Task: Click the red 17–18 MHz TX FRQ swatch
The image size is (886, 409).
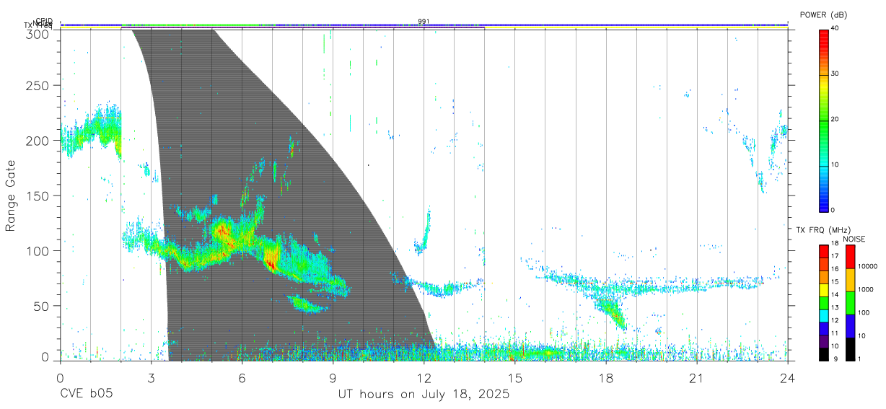Action: click(824, 251)
